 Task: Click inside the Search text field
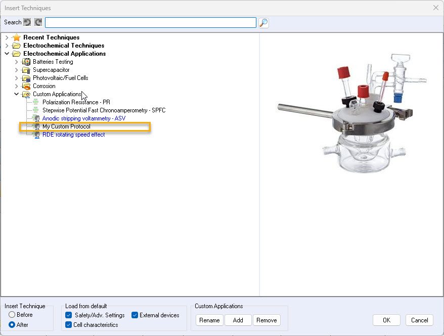150,22
